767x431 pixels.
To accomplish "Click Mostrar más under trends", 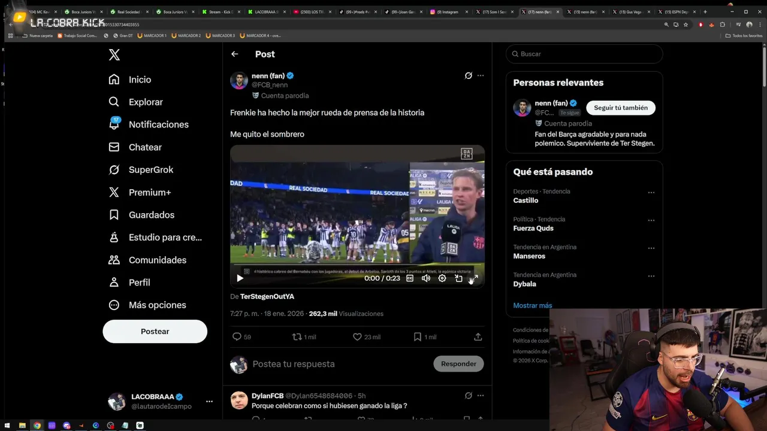I will [533, 305].
